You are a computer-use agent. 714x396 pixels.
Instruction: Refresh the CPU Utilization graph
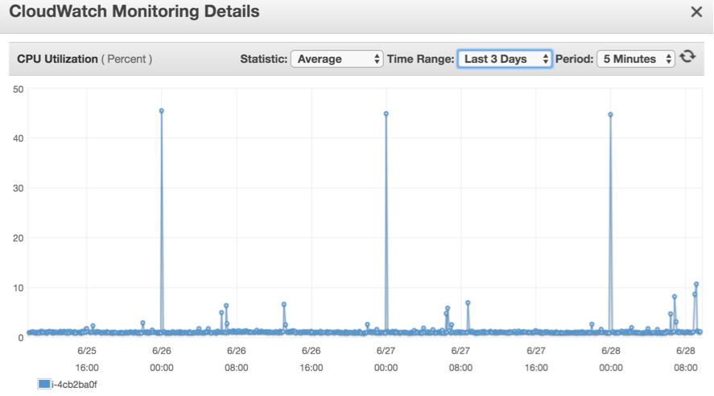(687, 57)
